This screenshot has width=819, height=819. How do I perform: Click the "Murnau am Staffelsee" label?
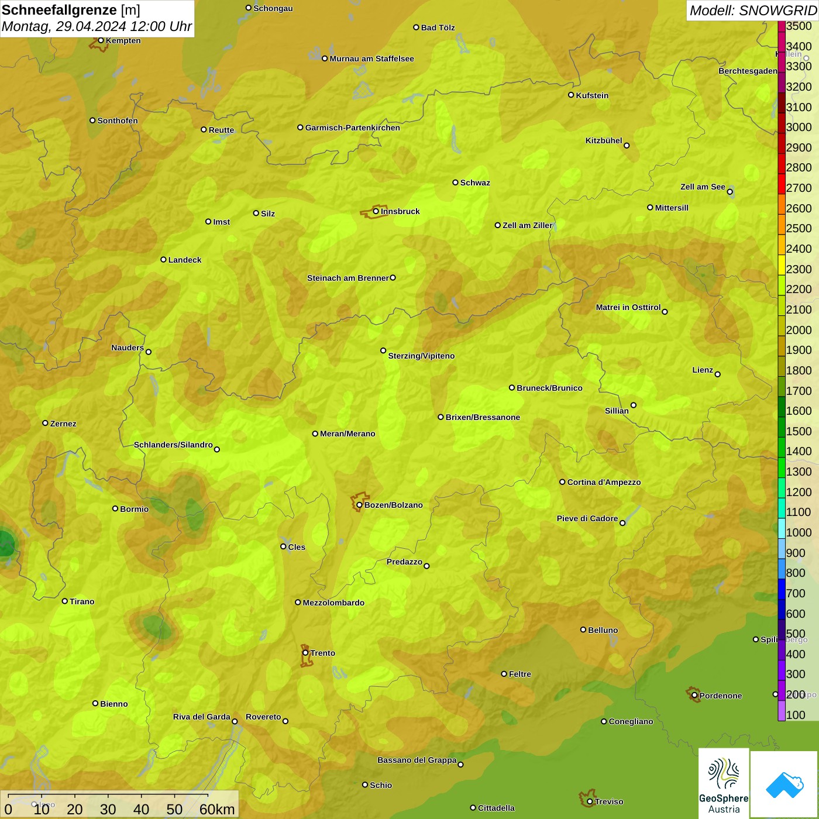point(371,58)
